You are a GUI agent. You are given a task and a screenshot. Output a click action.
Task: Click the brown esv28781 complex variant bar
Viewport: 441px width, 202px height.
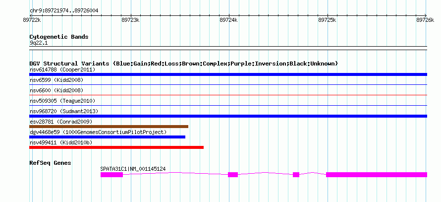click(x=109, y=127)
